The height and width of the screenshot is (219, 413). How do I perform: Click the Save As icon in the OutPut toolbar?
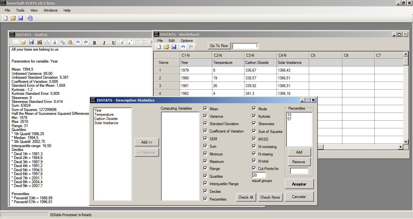39,42
